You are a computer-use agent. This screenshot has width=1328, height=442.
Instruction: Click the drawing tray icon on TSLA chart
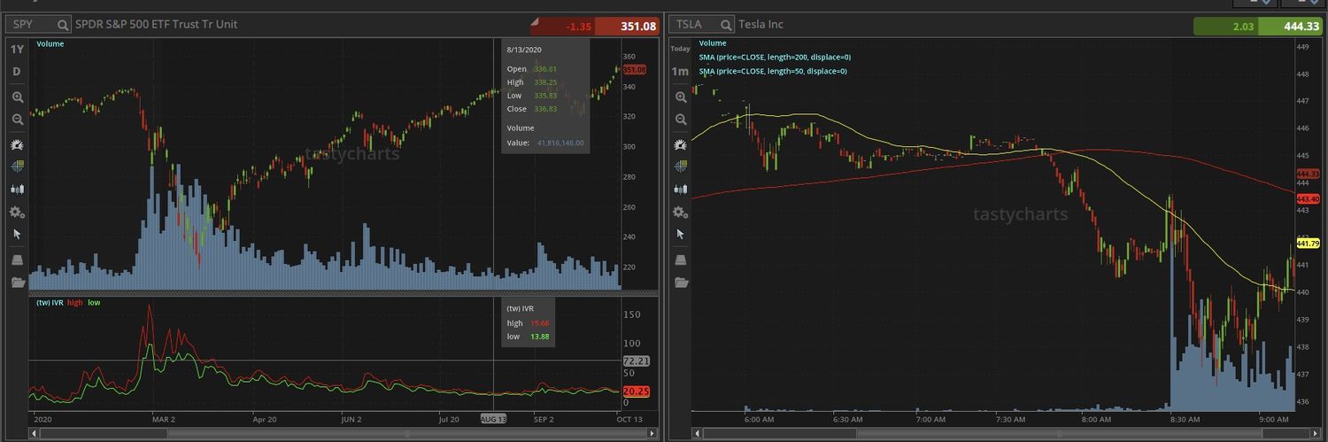(x=680, y=260)
